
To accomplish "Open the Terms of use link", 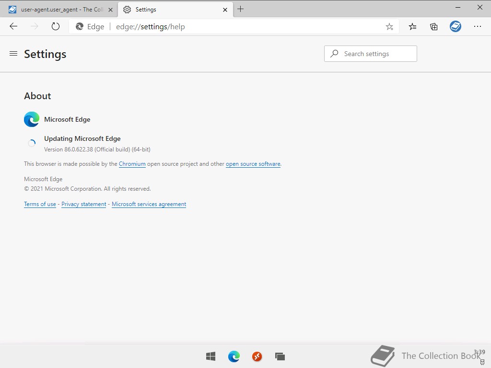I will point(40,204).
